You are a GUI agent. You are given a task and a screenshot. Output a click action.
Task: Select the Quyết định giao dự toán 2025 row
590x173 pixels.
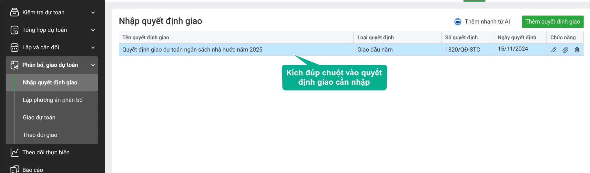coord(192,50)
